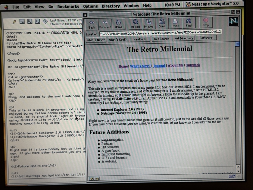
Task: Click the Open location toolbar icon
Action: pos(162,24)
